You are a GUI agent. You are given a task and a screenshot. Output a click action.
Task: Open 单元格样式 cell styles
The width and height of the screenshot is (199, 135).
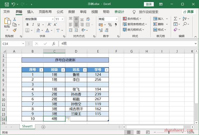133,30
